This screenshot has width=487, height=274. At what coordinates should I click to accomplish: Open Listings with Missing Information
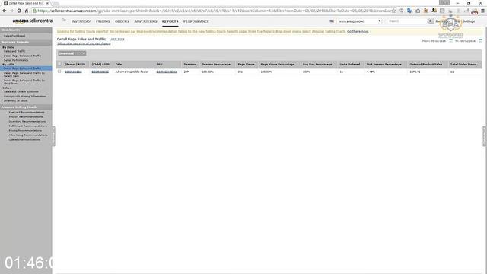point(25,97)
